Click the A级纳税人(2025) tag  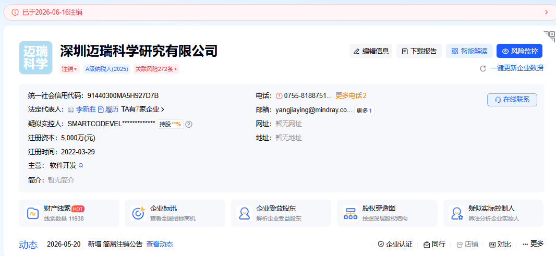pyautogui.click(x=107, y=69)
